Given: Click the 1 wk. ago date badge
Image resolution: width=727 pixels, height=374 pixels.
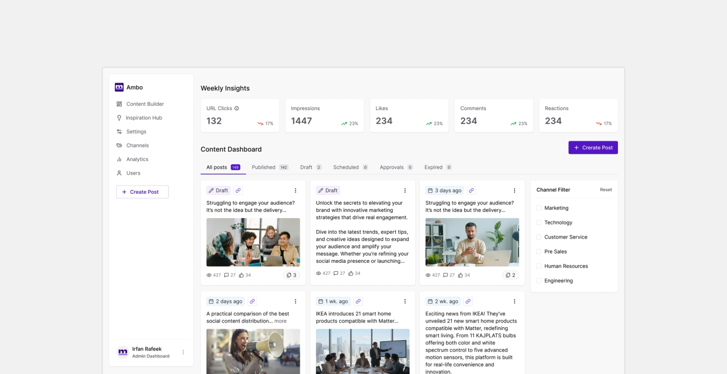Looking at the screenshot, I should click(333, 301).
